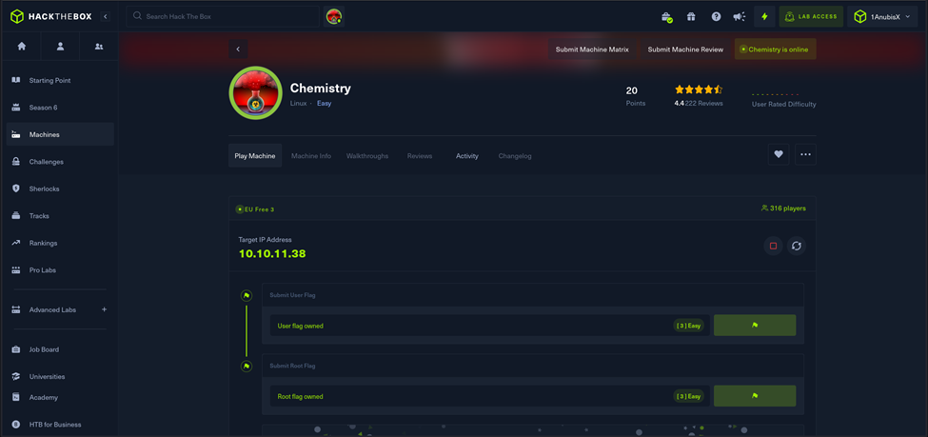The height and width of the screenshot is (437, 928).
Task: Open the Chemistry machine avatar shortcut in the top bar
Action: click(x=334, y=16)
